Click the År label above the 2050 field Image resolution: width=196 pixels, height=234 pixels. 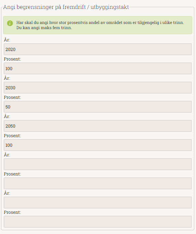pyautogui.click(x=7, y=116)
